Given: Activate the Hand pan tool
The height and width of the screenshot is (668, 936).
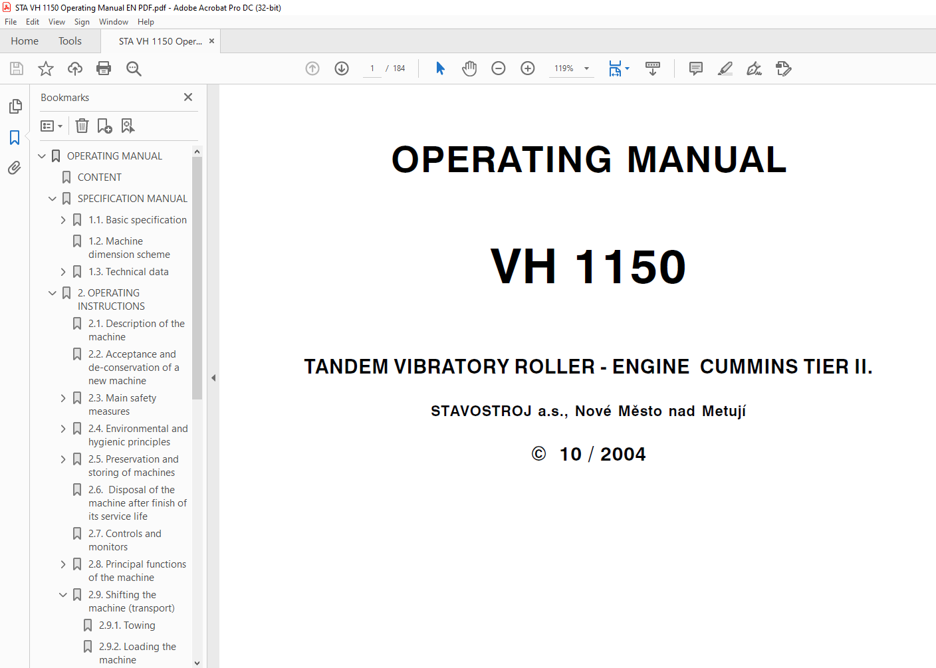Looking at the screenshot, I should tap(469, 68).
